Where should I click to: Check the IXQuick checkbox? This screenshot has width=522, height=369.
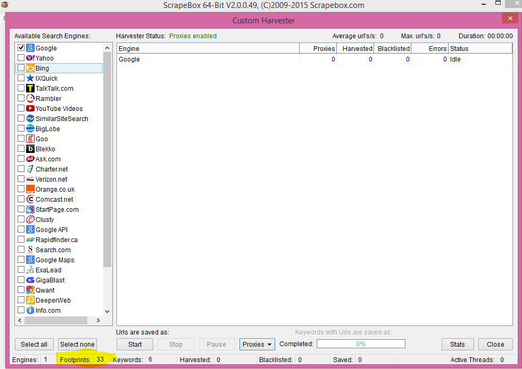click(x=21, y=78)
